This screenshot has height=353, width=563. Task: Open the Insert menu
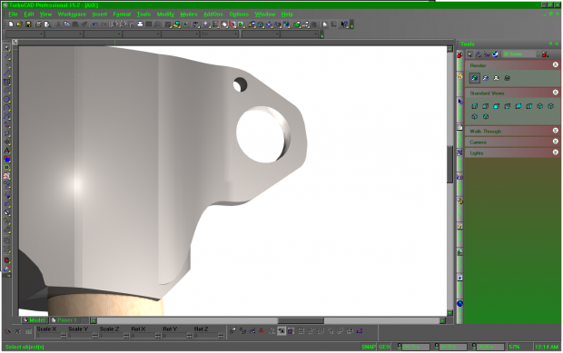tap(100, 15)
